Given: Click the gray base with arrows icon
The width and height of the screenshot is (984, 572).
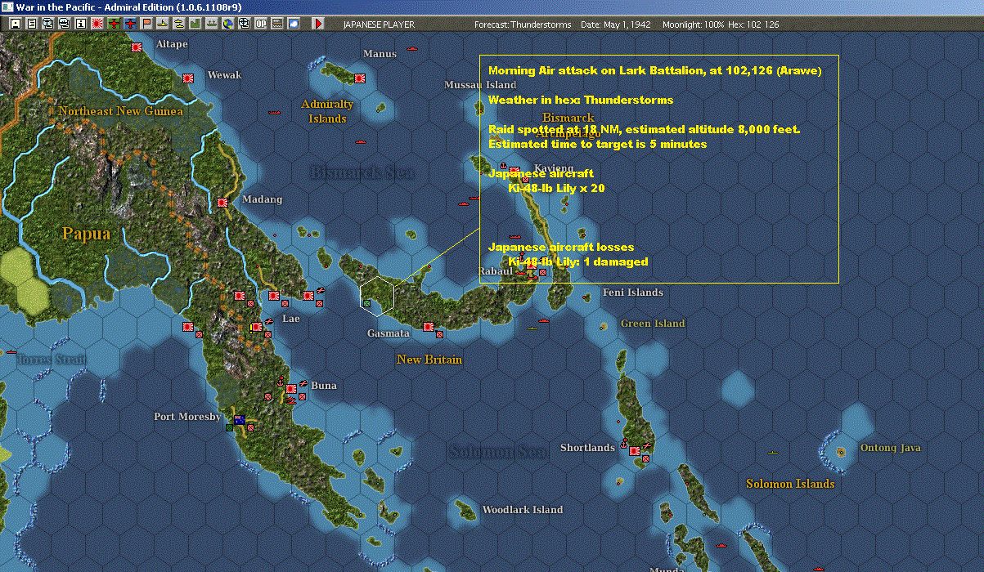Looking at the screenshot, I should [212, 24].
